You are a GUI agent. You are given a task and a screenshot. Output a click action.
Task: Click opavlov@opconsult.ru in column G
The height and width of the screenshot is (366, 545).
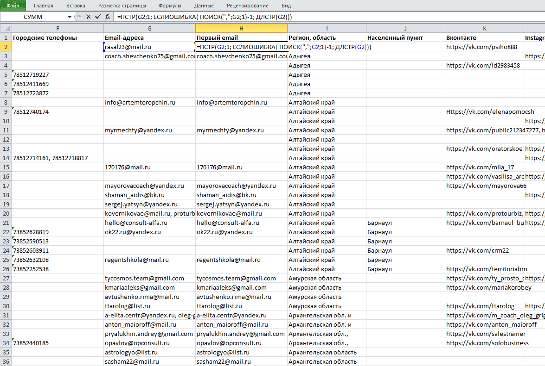149,343
